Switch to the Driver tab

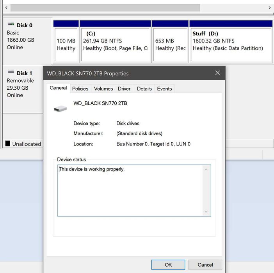click(x=124, y=89)
